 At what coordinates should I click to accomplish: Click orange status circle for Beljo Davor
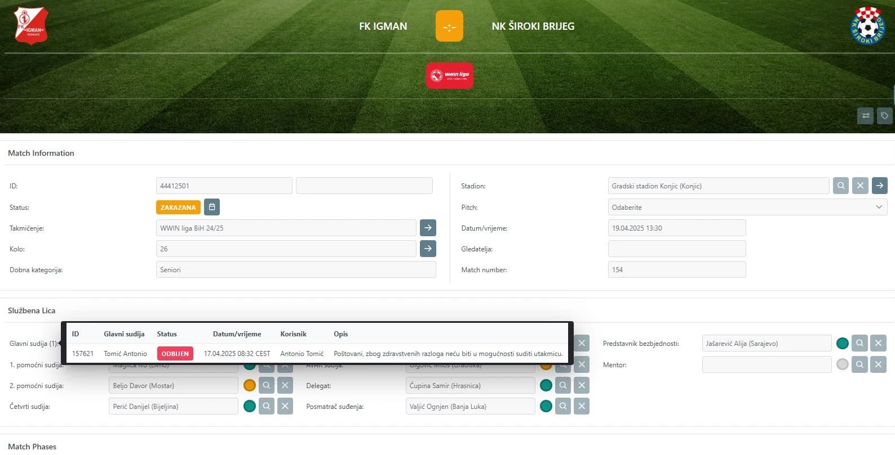[250, 385]
